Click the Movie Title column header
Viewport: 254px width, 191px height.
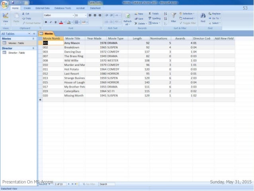click(74, 38)
